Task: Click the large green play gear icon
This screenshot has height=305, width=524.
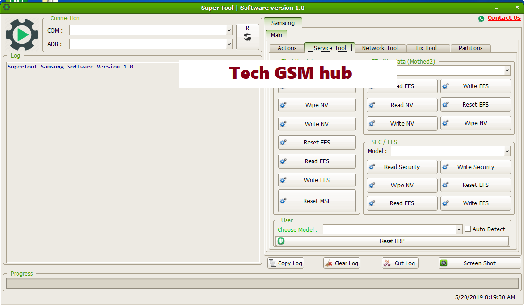Action: [22, 35]
